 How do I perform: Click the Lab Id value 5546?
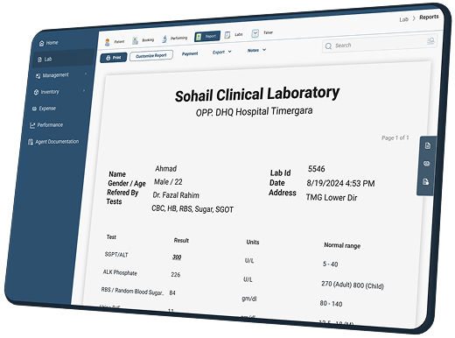317,169
